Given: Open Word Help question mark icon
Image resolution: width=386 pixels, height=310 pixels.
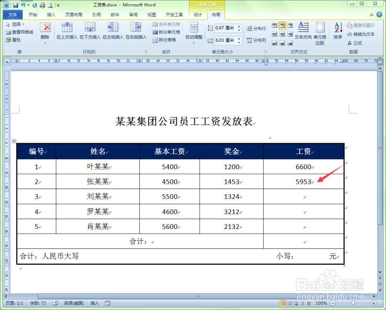Looking at the screenshot, I should click(379, 15).
